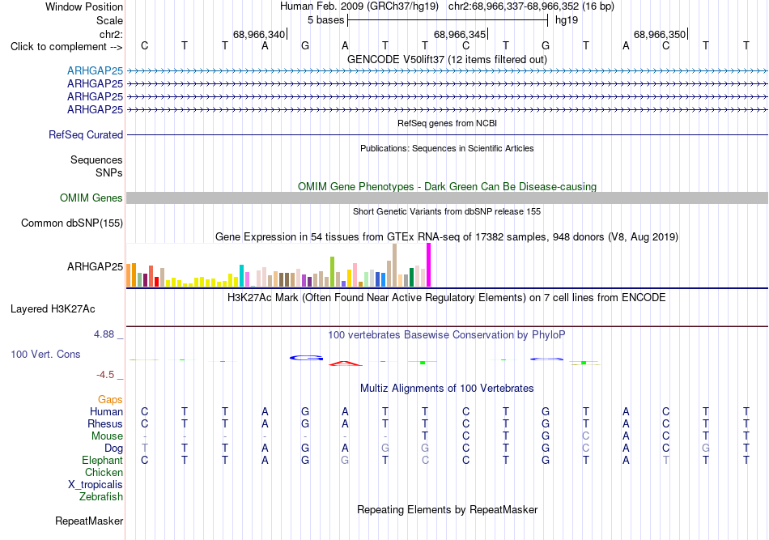Click OMIM Gene Phenotypes green title
The image size is (769, 540).
pos(447,186)
